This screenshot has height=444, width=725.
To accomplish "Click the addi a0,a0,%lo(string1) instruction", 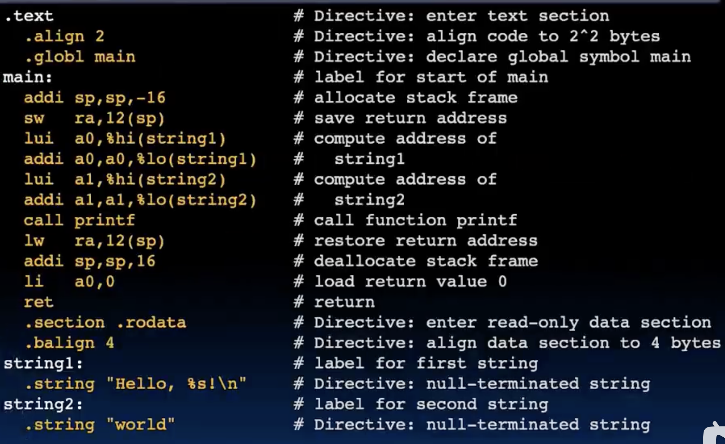I will pyautogui.click(x=140, y=159).
